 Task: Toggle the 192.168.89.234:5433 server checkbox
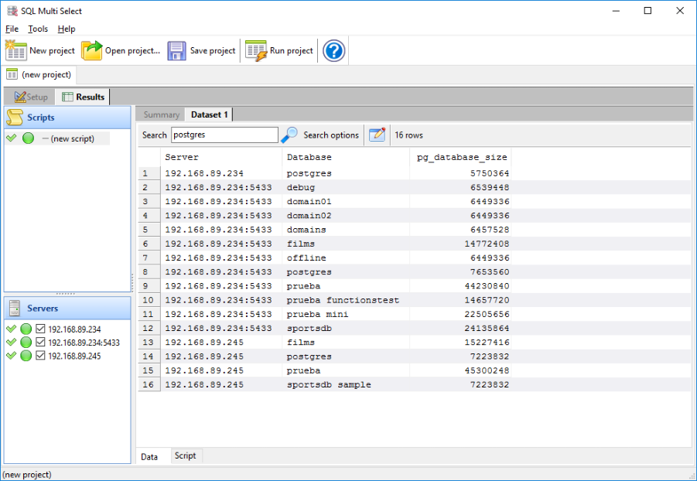coord(40,343)
